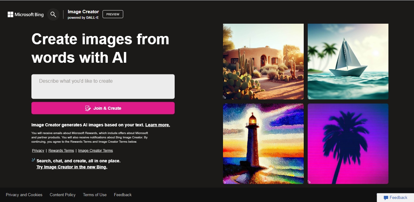Click the Microsoft Bing logo
This screenshot has height=202, width=414.
coord(26,14)
